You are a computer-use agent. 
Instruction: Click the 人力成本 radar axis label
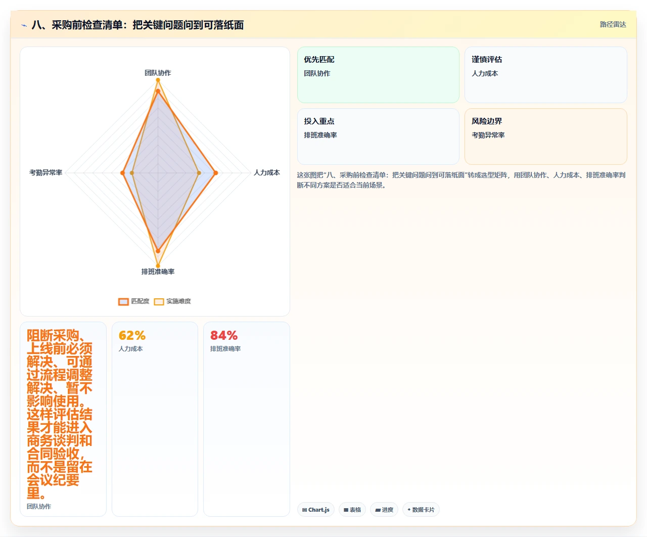click(x=267, y=172)
